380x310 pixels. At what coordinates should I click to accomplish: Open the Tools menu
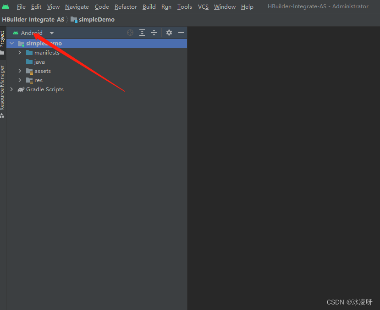click(184, 7)
